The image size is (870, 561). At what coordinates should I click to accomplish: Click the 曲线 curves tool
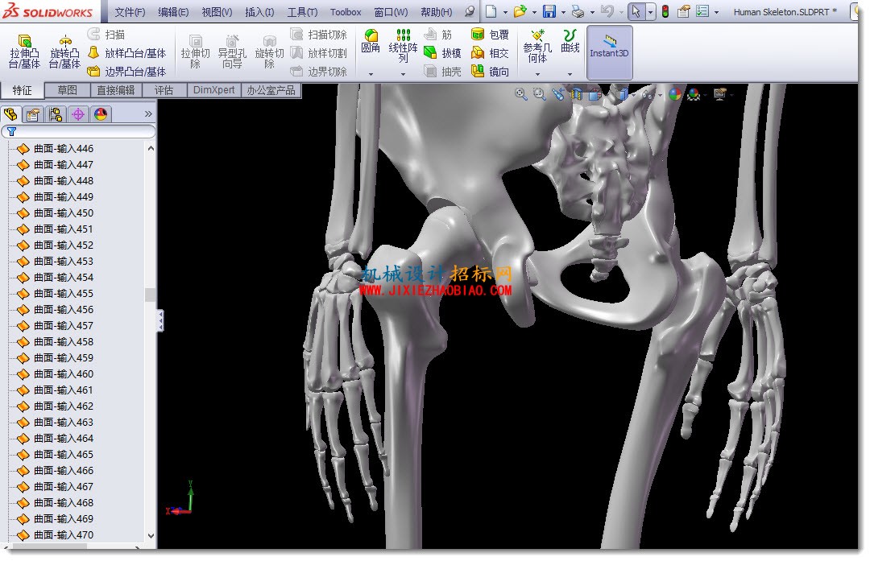(570, 42)
